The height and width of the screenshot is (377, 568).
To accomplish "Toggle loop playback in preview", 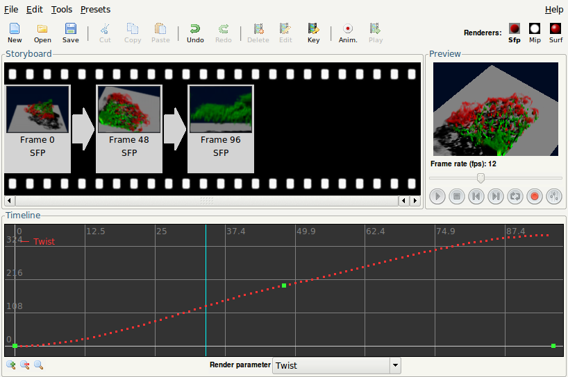I will tap(515, 196).
